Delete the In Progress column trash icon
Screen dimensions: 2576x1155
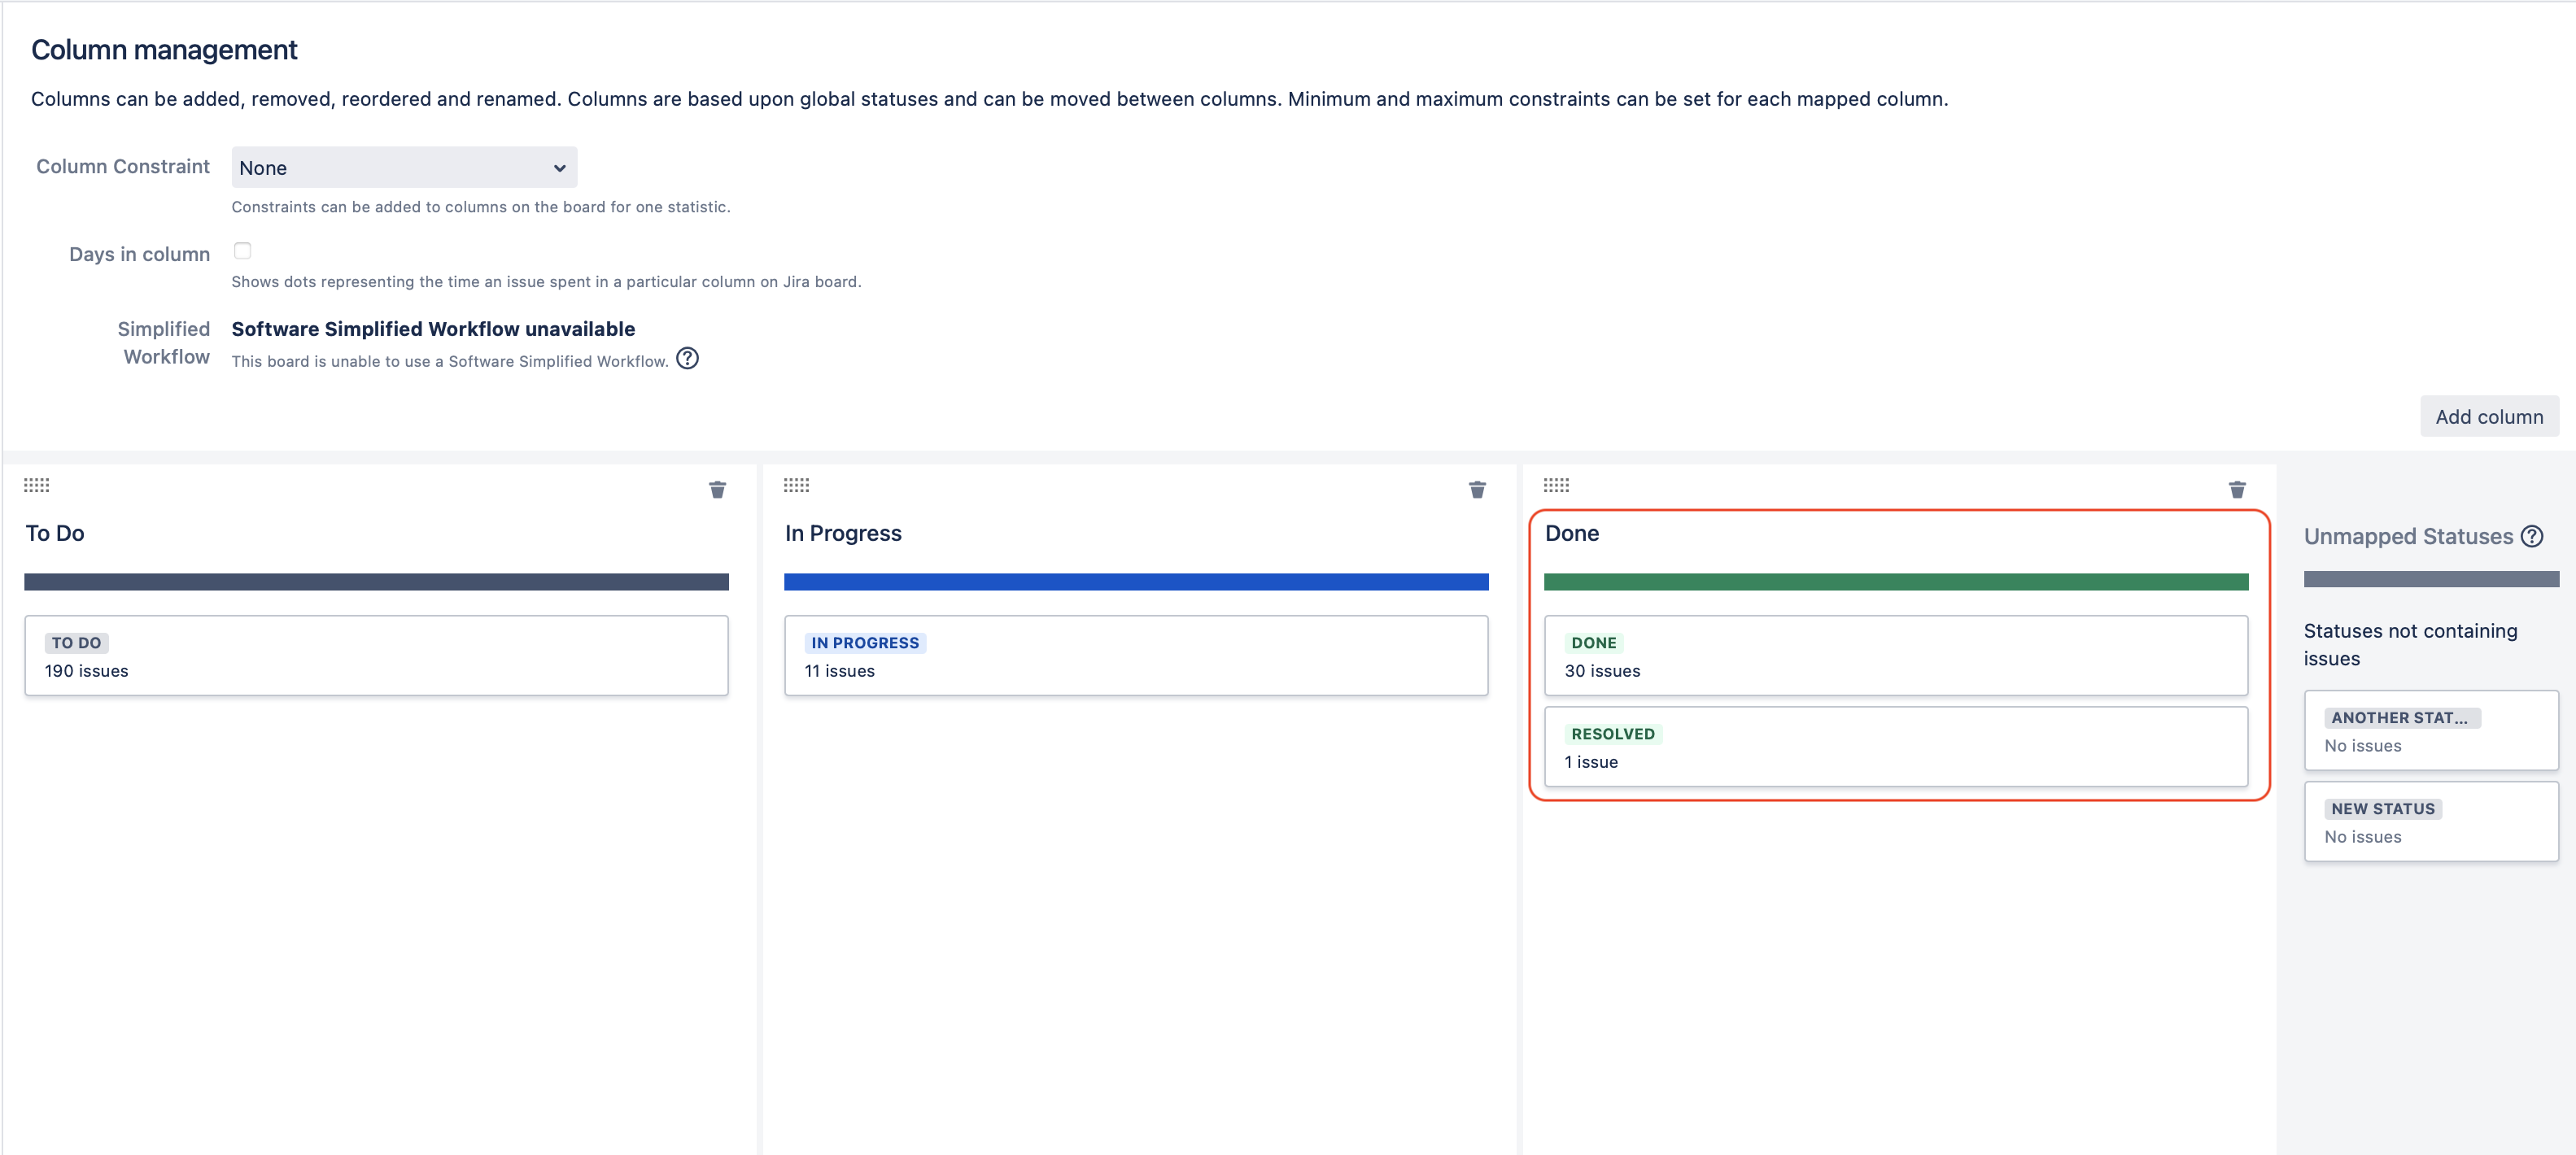pyautogui.click(x=1476, y=490)
